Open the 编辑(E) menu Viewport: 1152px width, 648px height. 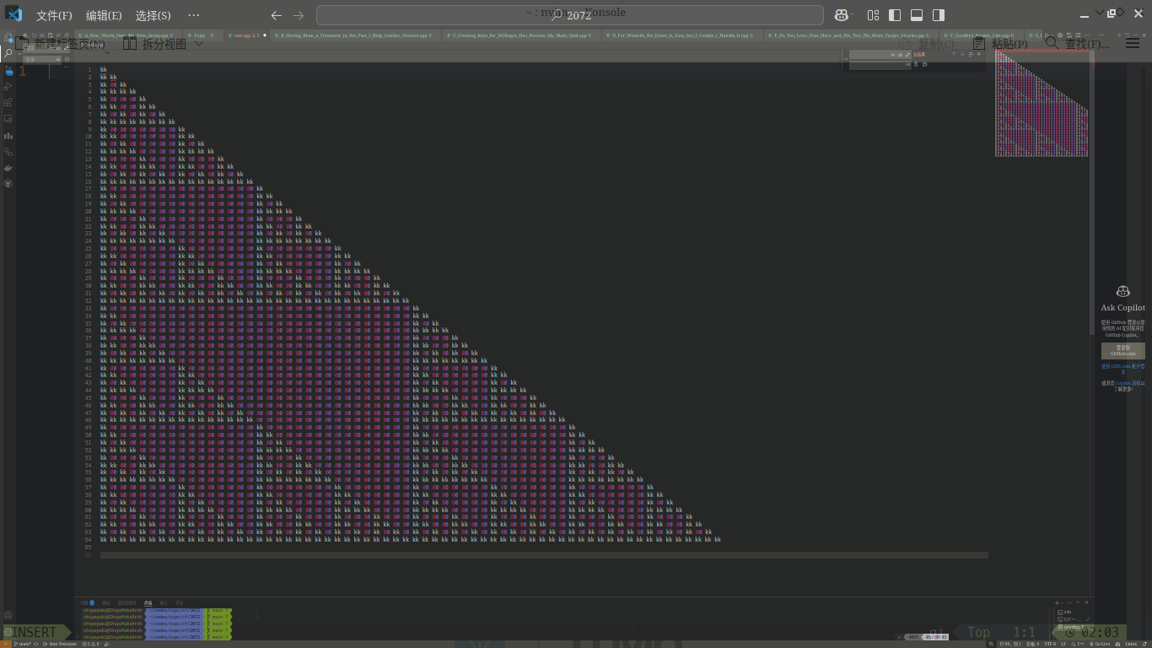click(x=104, y=16)
